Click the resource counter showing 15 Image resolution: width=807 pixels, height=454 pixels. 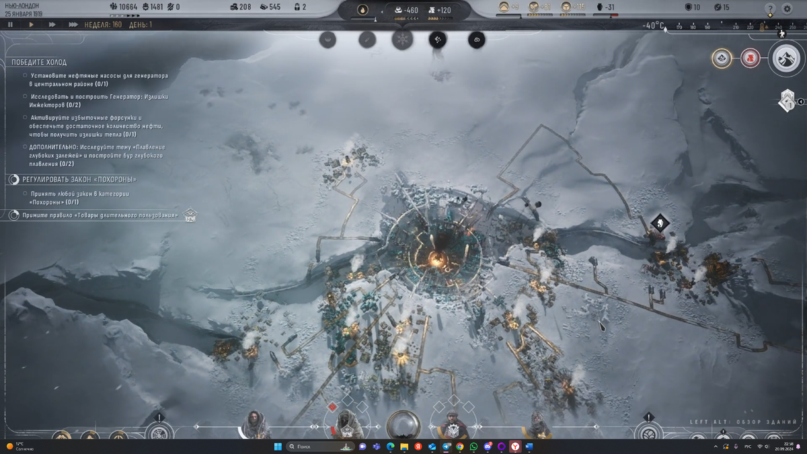click(x=722, y=7)
